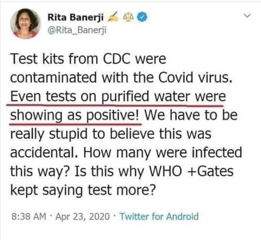Click 'Covid virus.' in the tweet
Screen dimensions: 261x240
195,77
